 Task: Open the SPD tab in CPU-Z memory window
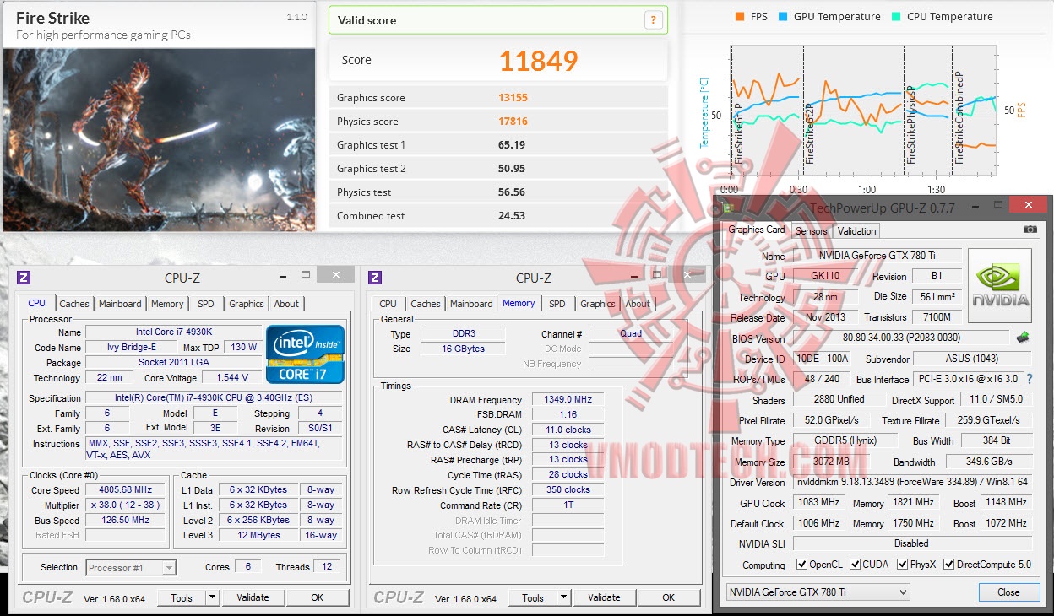[557, 304]
